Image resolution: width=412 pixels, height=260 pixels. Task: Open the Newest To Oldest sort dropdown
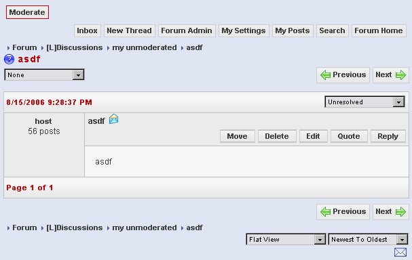[x=368, y=239]
